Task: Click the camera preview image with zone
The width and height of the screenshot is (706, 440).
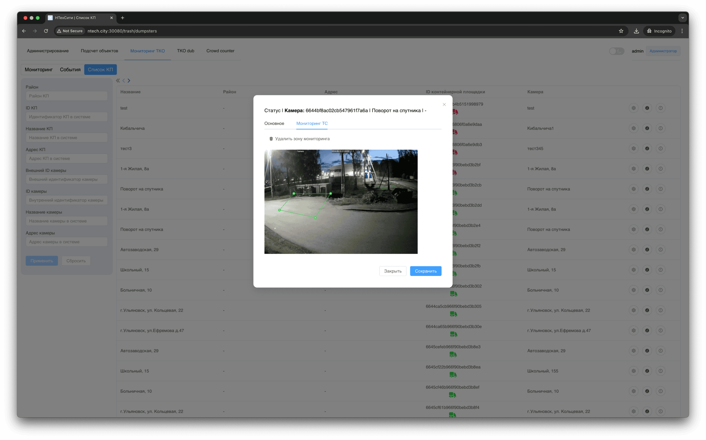Action: coord(341,202)
